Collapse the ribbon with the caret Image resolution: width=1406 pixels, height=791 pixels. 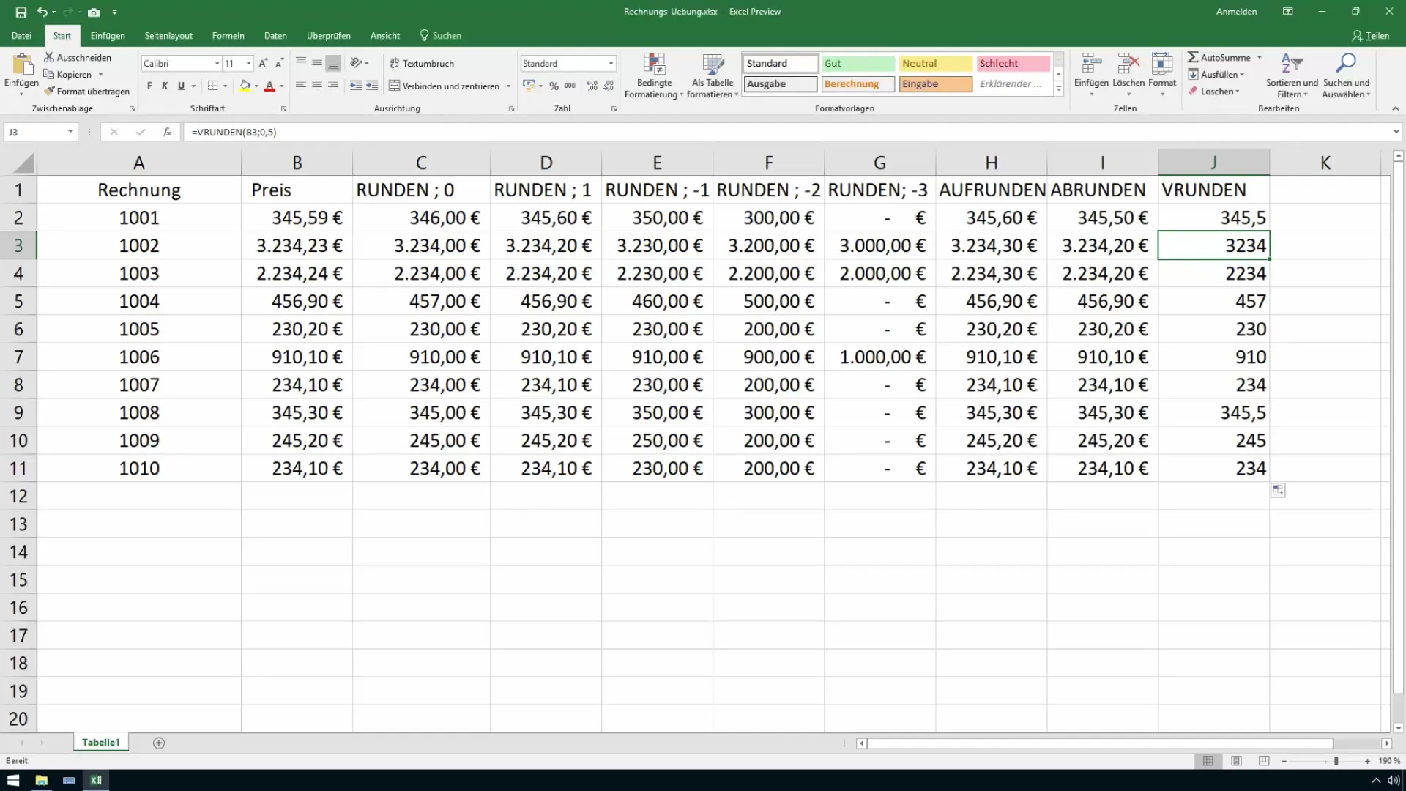tap(1395, 108)
